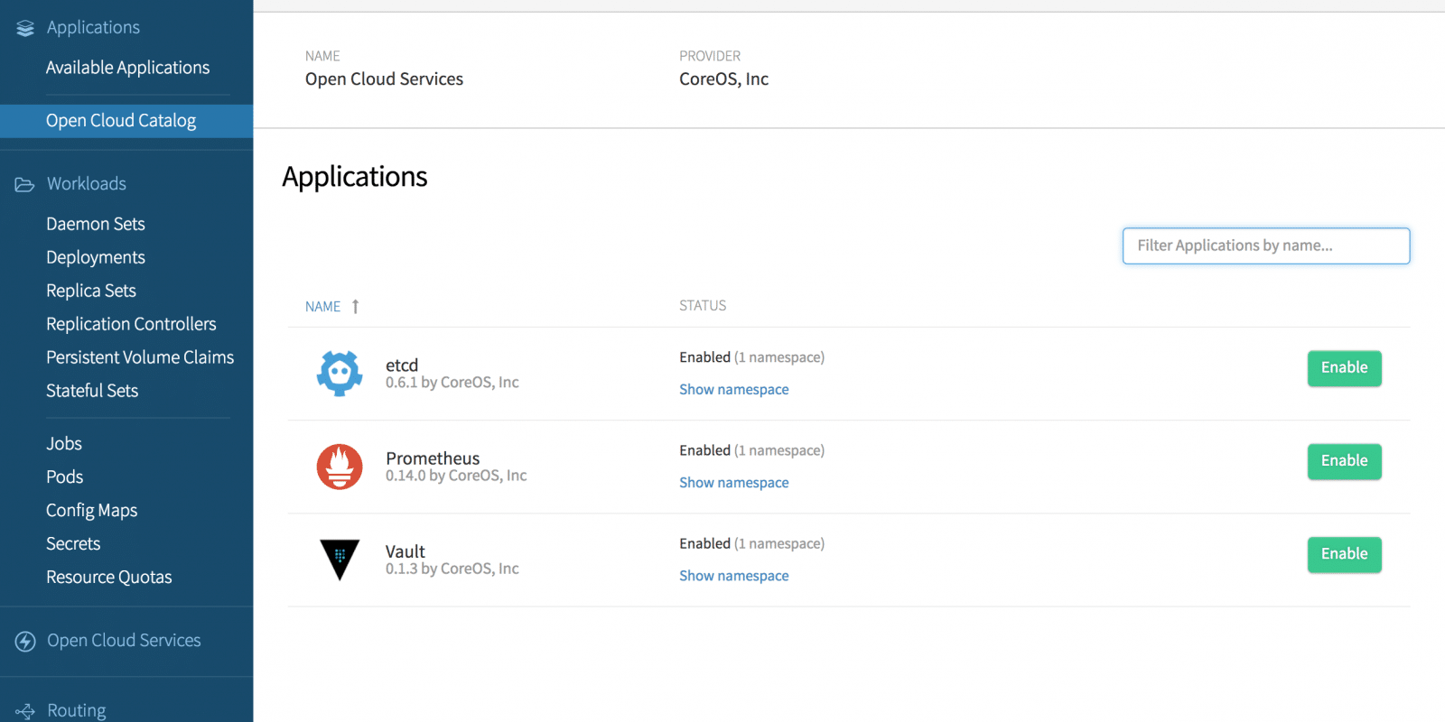The width and height of the screenshot is (1445, 722).
Task: Click Vault 0.1.3 by CoreOS version text
Action: pos(452,569)
